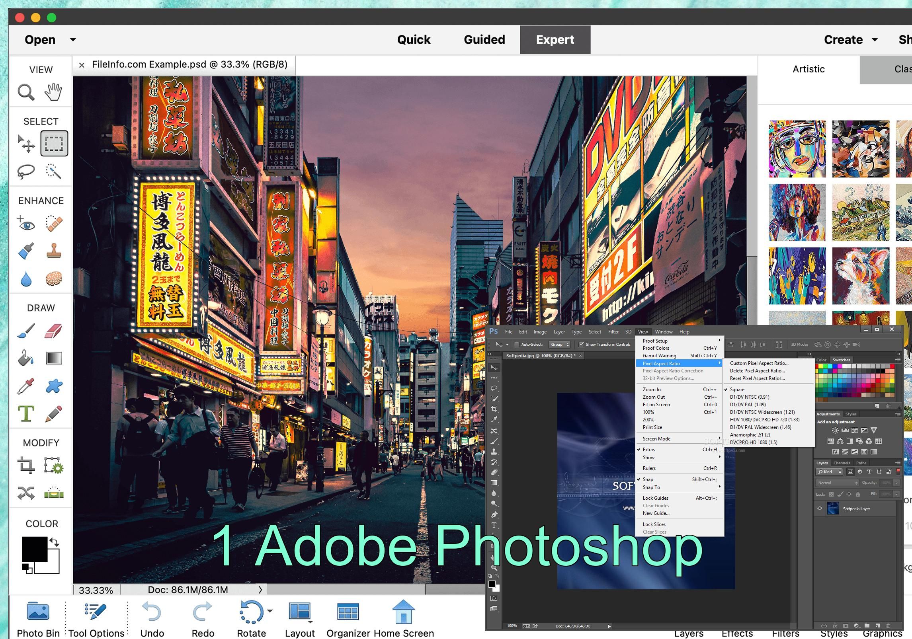Image resolution: width=912 pixels, height=639 pixels.
Task: Click the Magic Wand tool
Action: (54, 171)
